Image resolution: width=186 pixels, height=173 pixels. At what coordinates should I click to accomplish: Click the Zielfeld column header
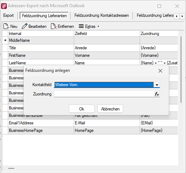click(x=107, y=34)
